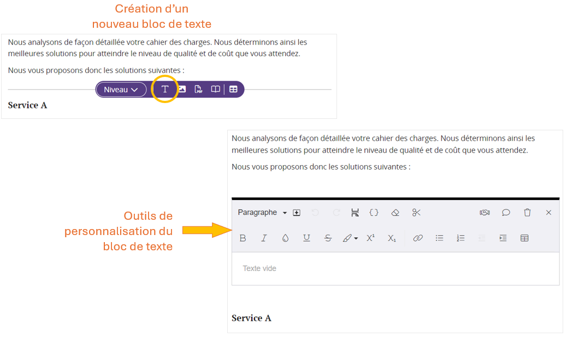This screenshot has height=337, width=567.
Task: Open highlighter color dropdown arrow
Action: (356, 238)
